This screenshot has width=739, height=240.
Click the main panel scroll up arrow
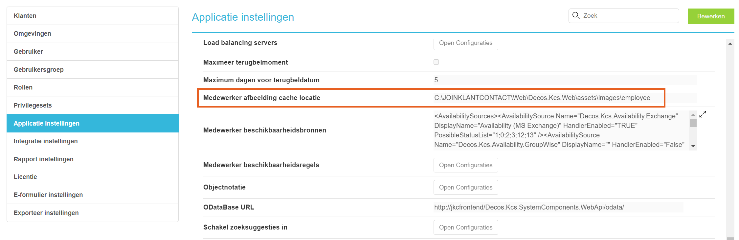coord(730,44)
